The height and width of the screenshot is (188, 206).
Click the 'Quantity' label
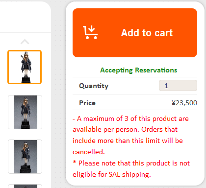click(x=94, y=86)
